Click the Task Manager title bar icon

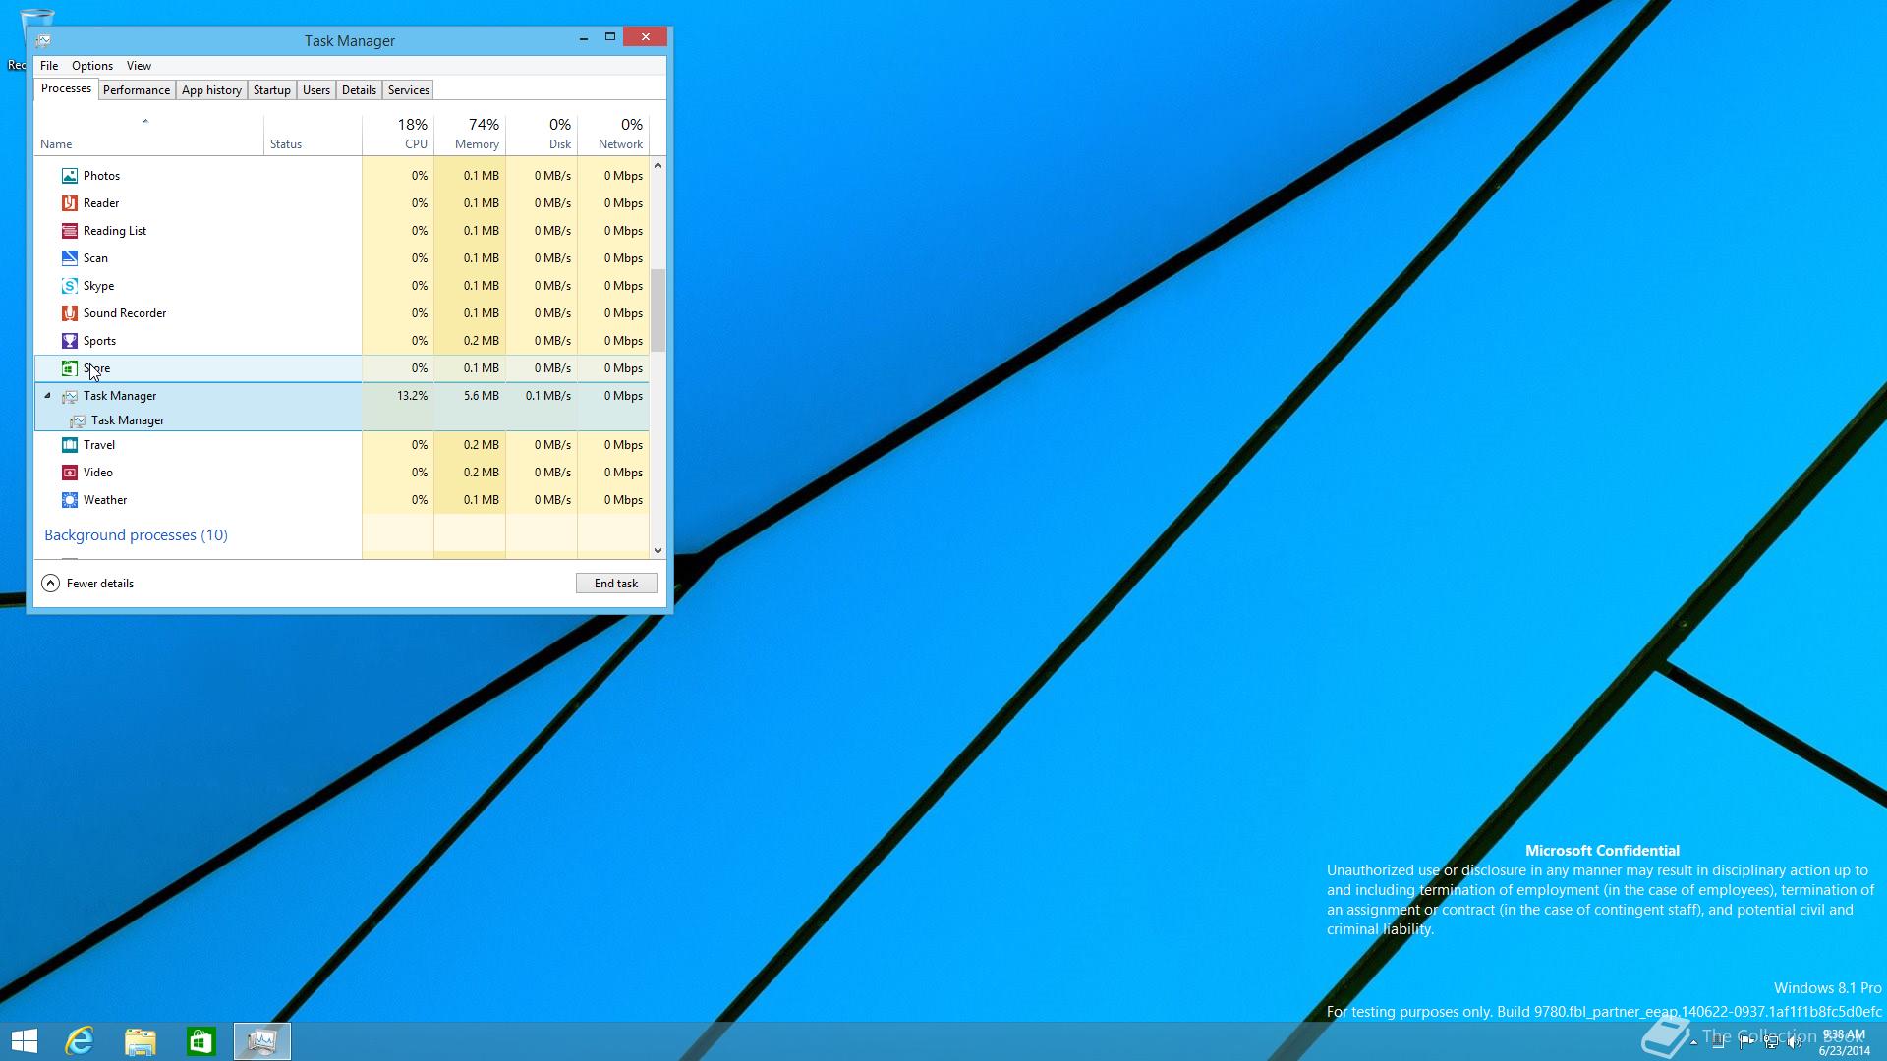click(43, 41)
